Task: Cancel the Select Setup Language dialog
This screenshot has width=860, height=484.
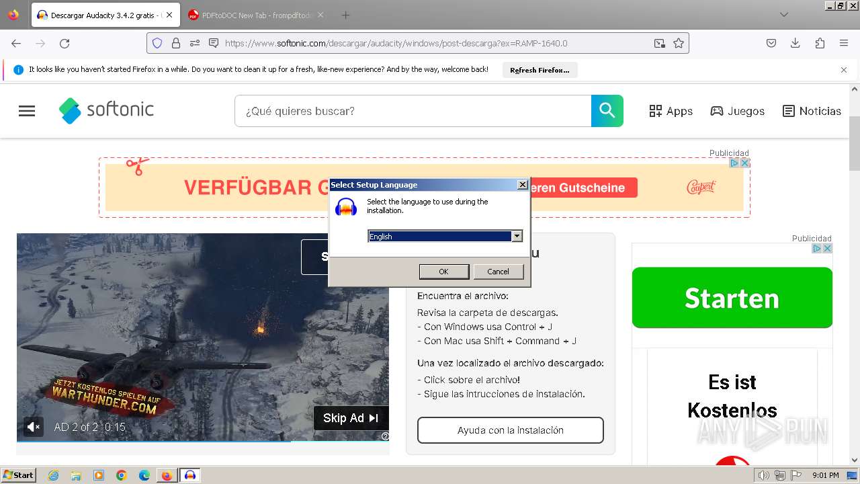Action: click(498, 272)
